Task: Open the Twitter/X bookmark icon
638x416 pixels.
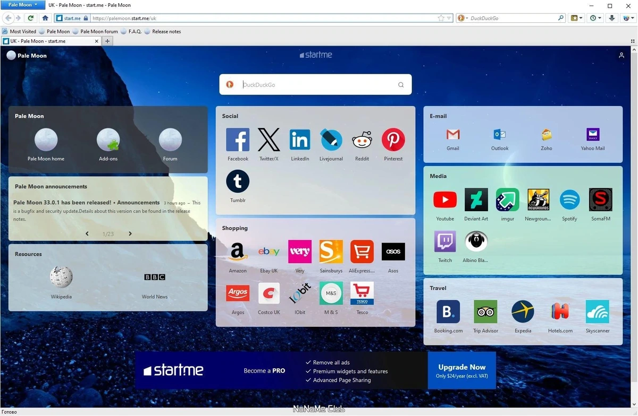Action: [x=268, y=140]
